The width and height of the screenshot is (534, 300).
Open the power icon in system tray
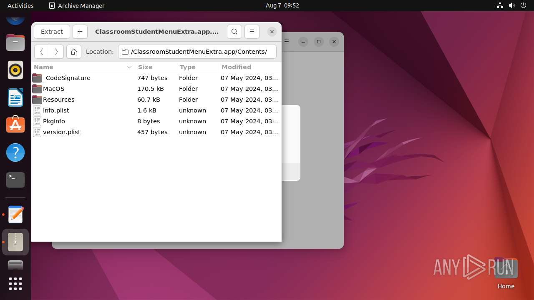pyautogui.click(x=524, y=5)
